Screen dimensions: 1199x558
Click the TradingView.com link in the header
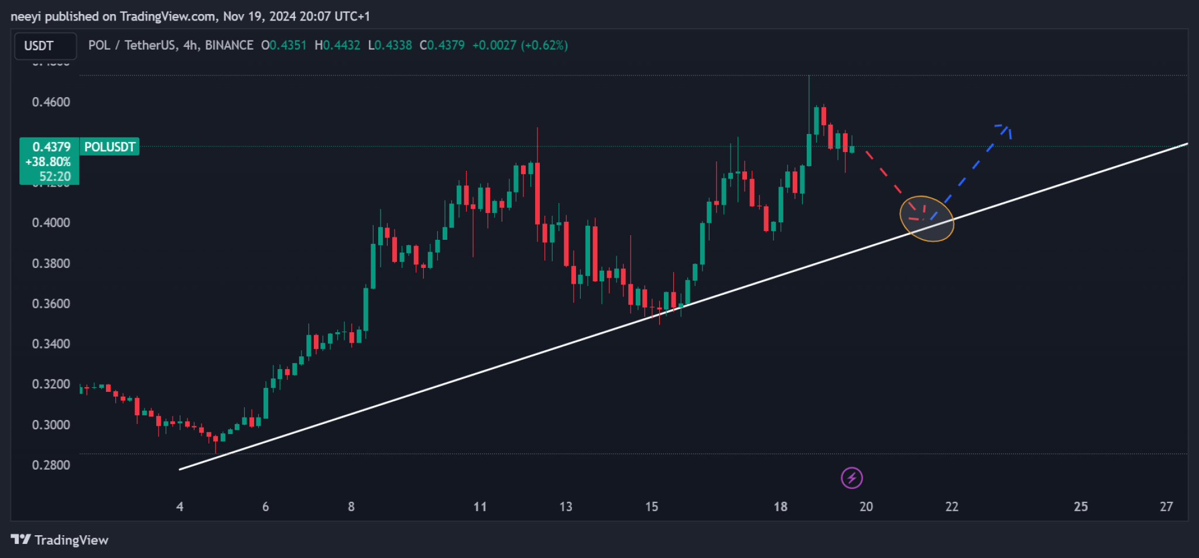(x=166, y=16)
